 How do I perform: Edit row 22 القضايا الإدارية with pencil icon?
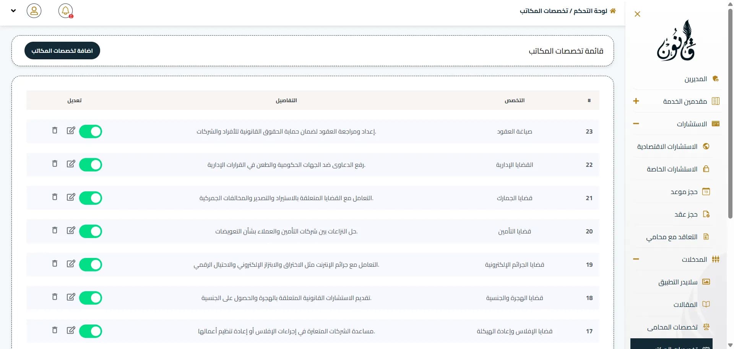click(71, 164)
